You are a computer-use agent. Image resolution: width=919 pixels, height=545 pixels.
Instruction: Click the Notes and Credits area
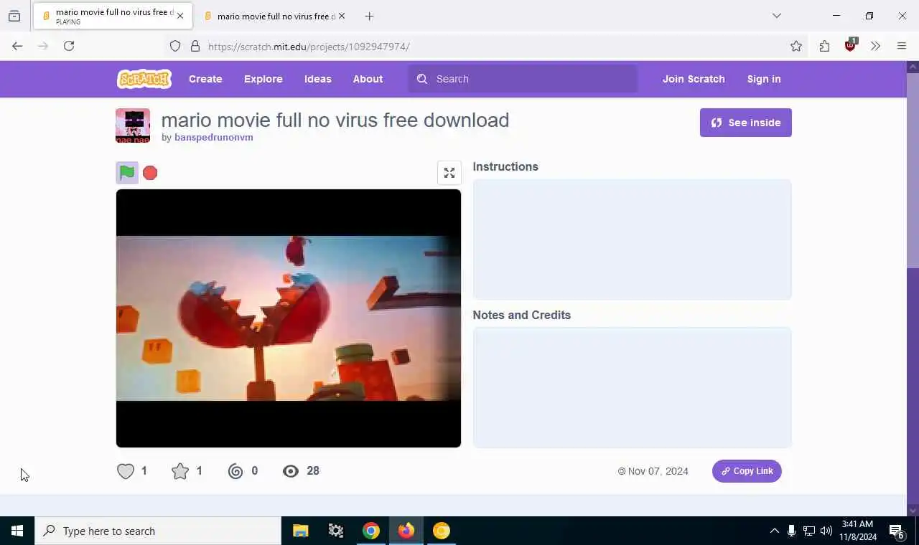pos(633,388)
